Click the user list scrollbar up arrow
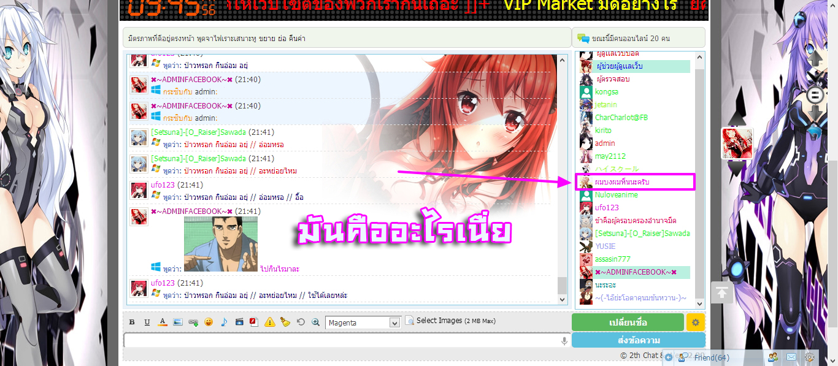The image size is (838, 366). click(x=699, y=56)
